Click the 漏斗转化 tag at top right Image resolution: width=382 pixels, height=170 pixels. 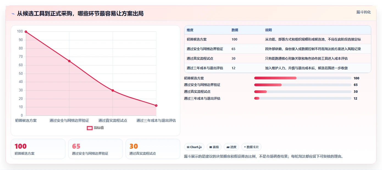pos(363,12)
